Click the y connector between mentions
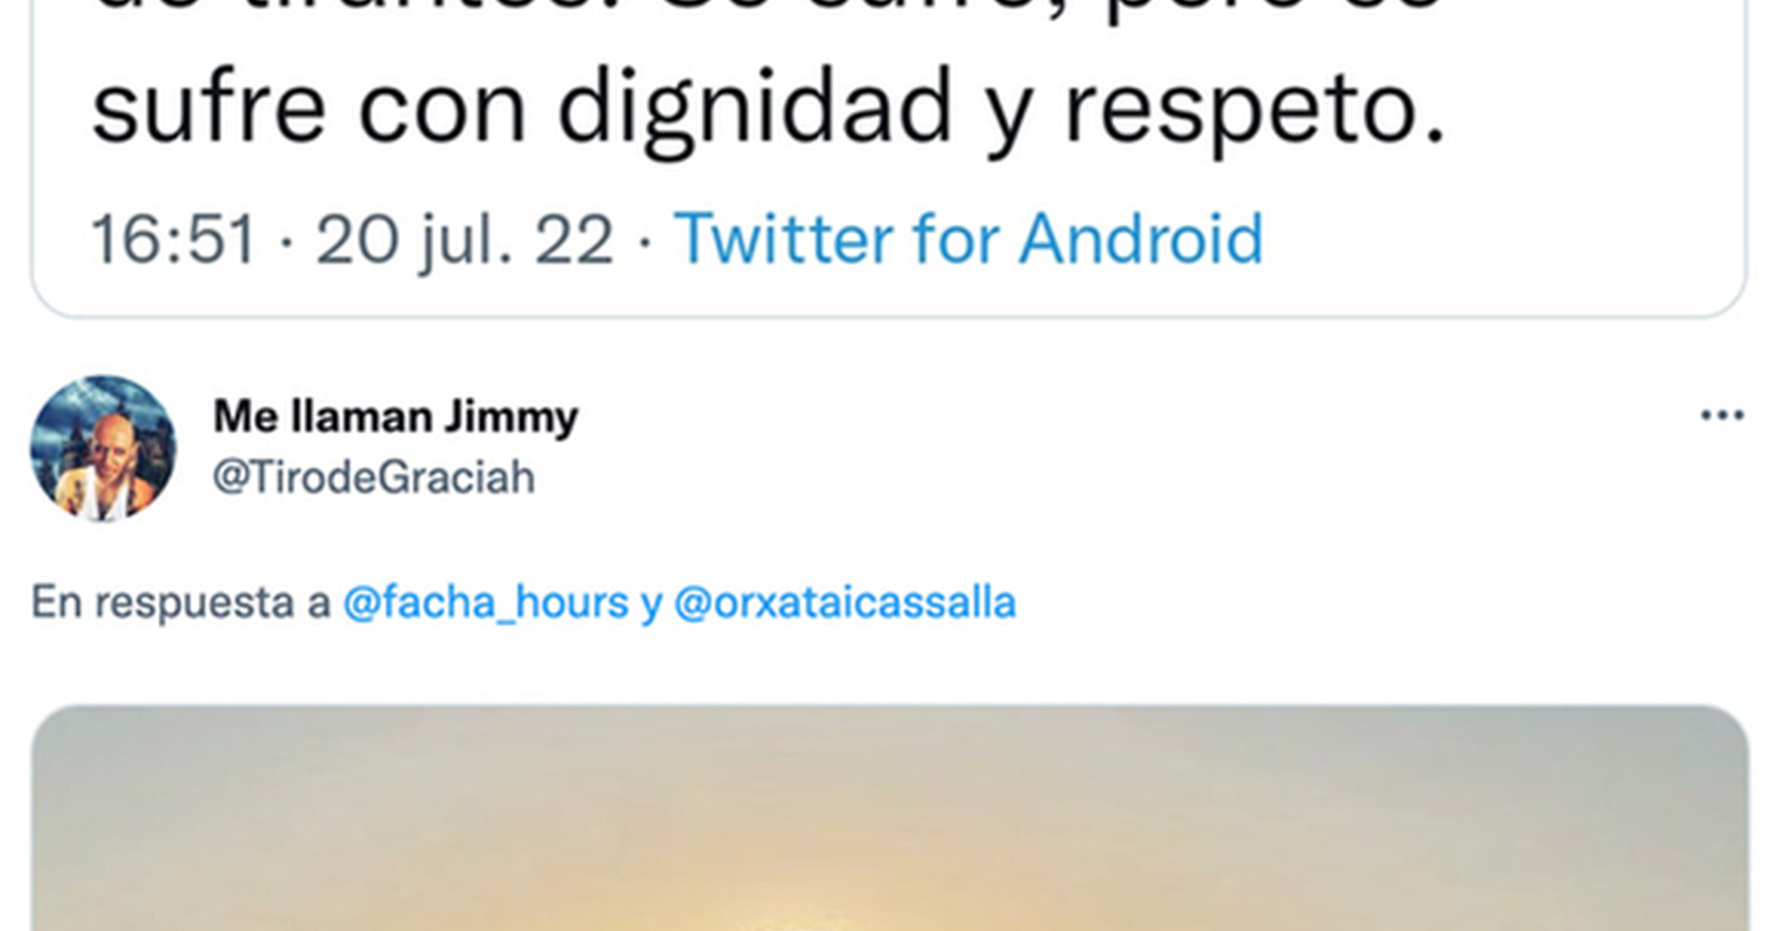Screen dimensions: 1778x931 click(651, 606)
